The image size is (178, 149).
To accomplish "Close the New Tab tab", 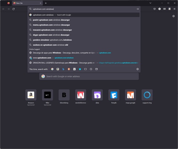I will (x=40, y=3).
